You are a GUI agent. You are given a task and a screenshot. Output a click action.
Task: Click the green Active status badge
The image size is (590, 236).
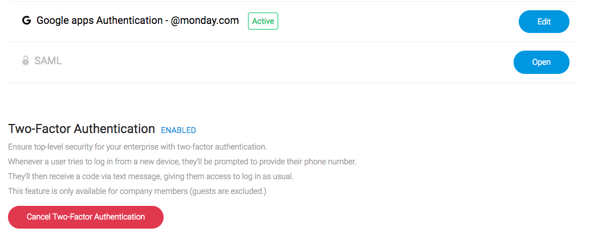coord(263,21)
